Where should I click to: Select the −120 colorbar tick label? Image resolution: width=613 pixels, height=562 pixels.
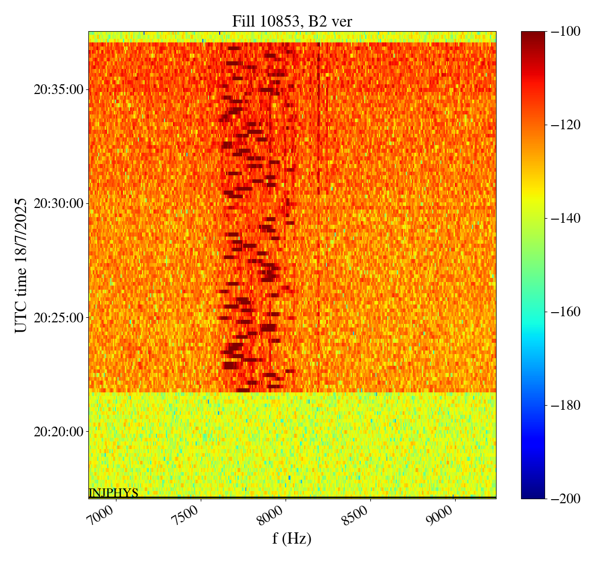click(566, 125)
